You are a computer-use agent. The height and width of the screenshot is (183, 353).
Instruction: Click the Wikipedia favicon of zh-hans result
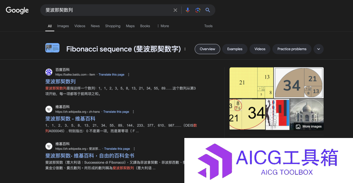(49, 109)
